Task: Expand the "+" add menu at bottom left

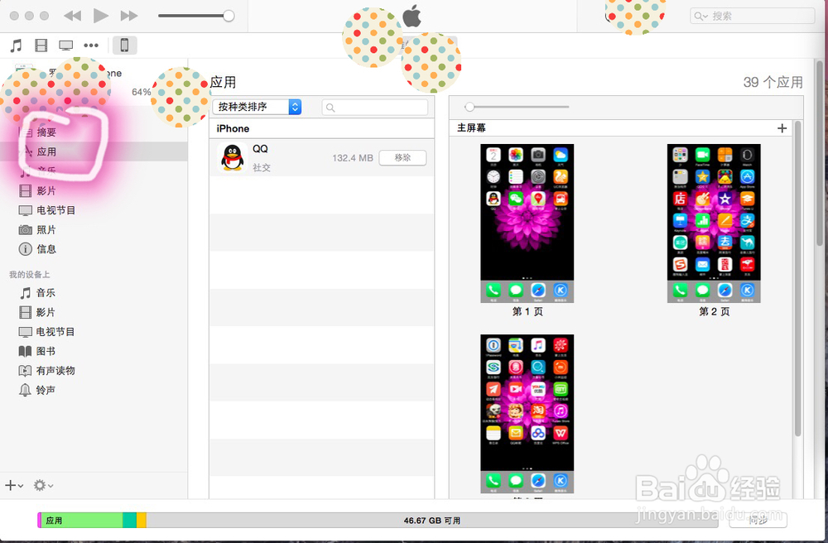Action: pyautogui.click(x=12, y=486)
